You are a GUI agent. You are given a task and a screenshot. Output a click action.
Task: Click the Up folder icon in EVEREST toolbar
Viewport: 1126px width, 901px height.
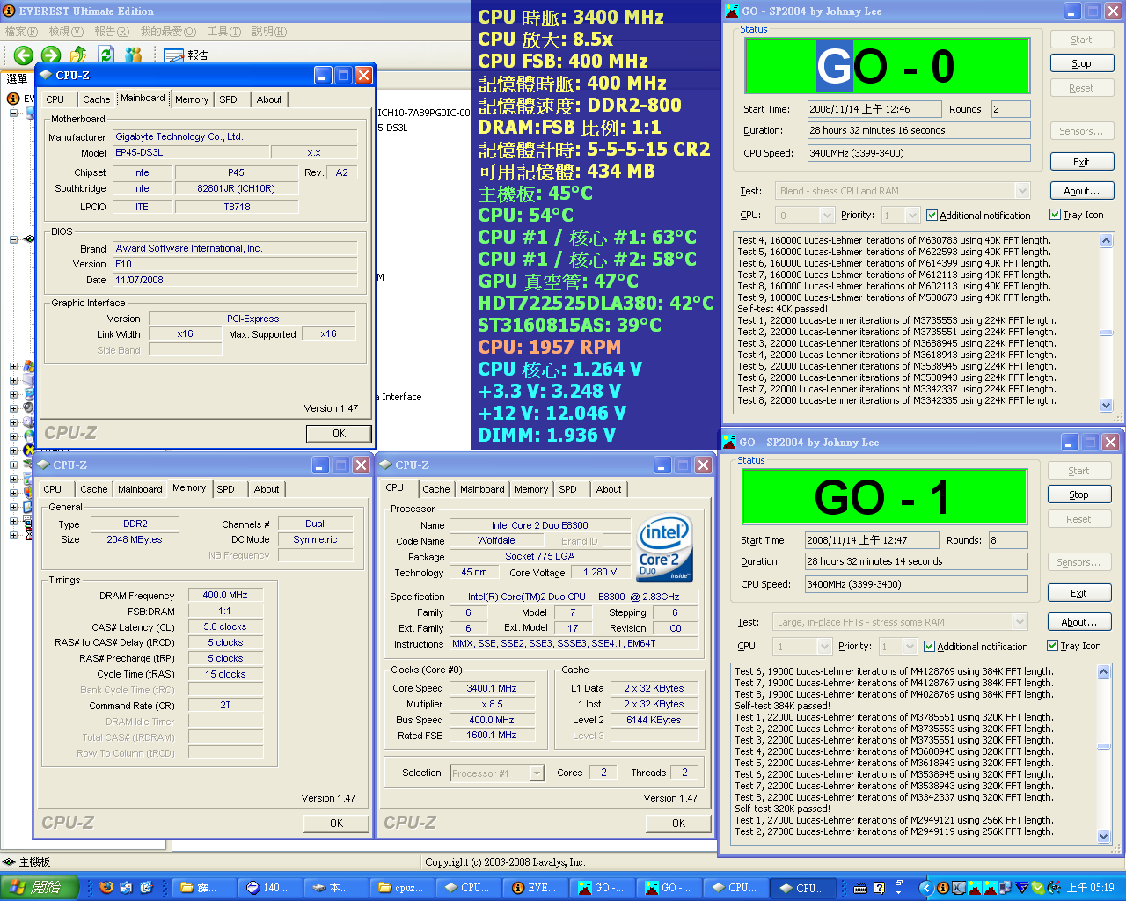point(79,55)
